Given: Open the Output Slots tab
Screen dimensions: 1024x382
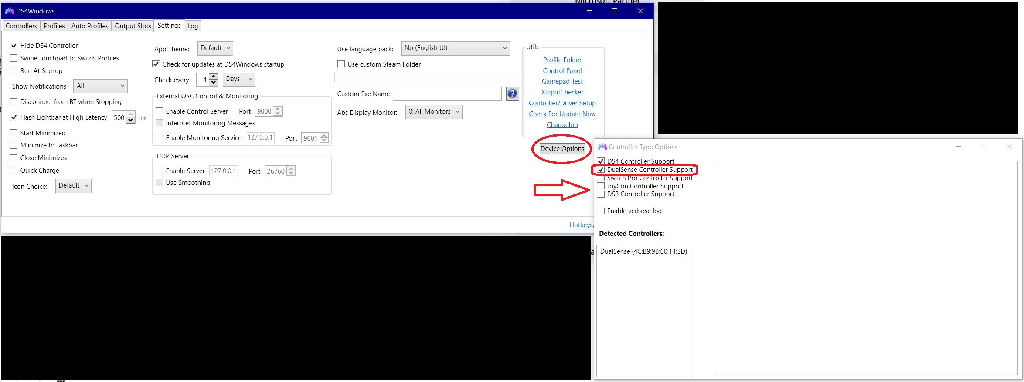Looking at the screenshot, I should (x=133, y=26).
